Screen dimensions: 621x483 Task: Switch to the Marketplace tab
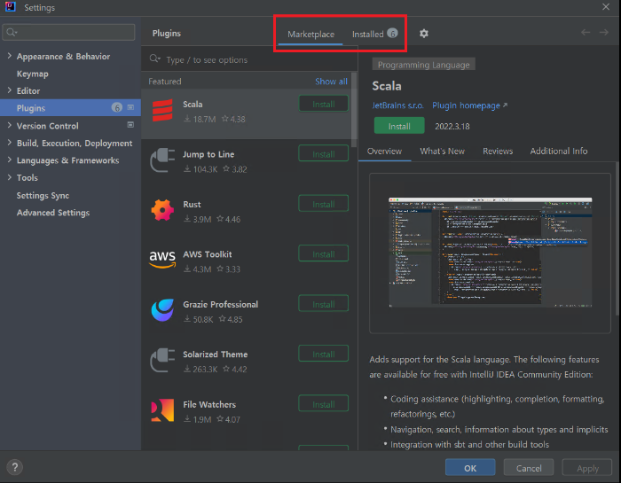click(x=310, y=34)
